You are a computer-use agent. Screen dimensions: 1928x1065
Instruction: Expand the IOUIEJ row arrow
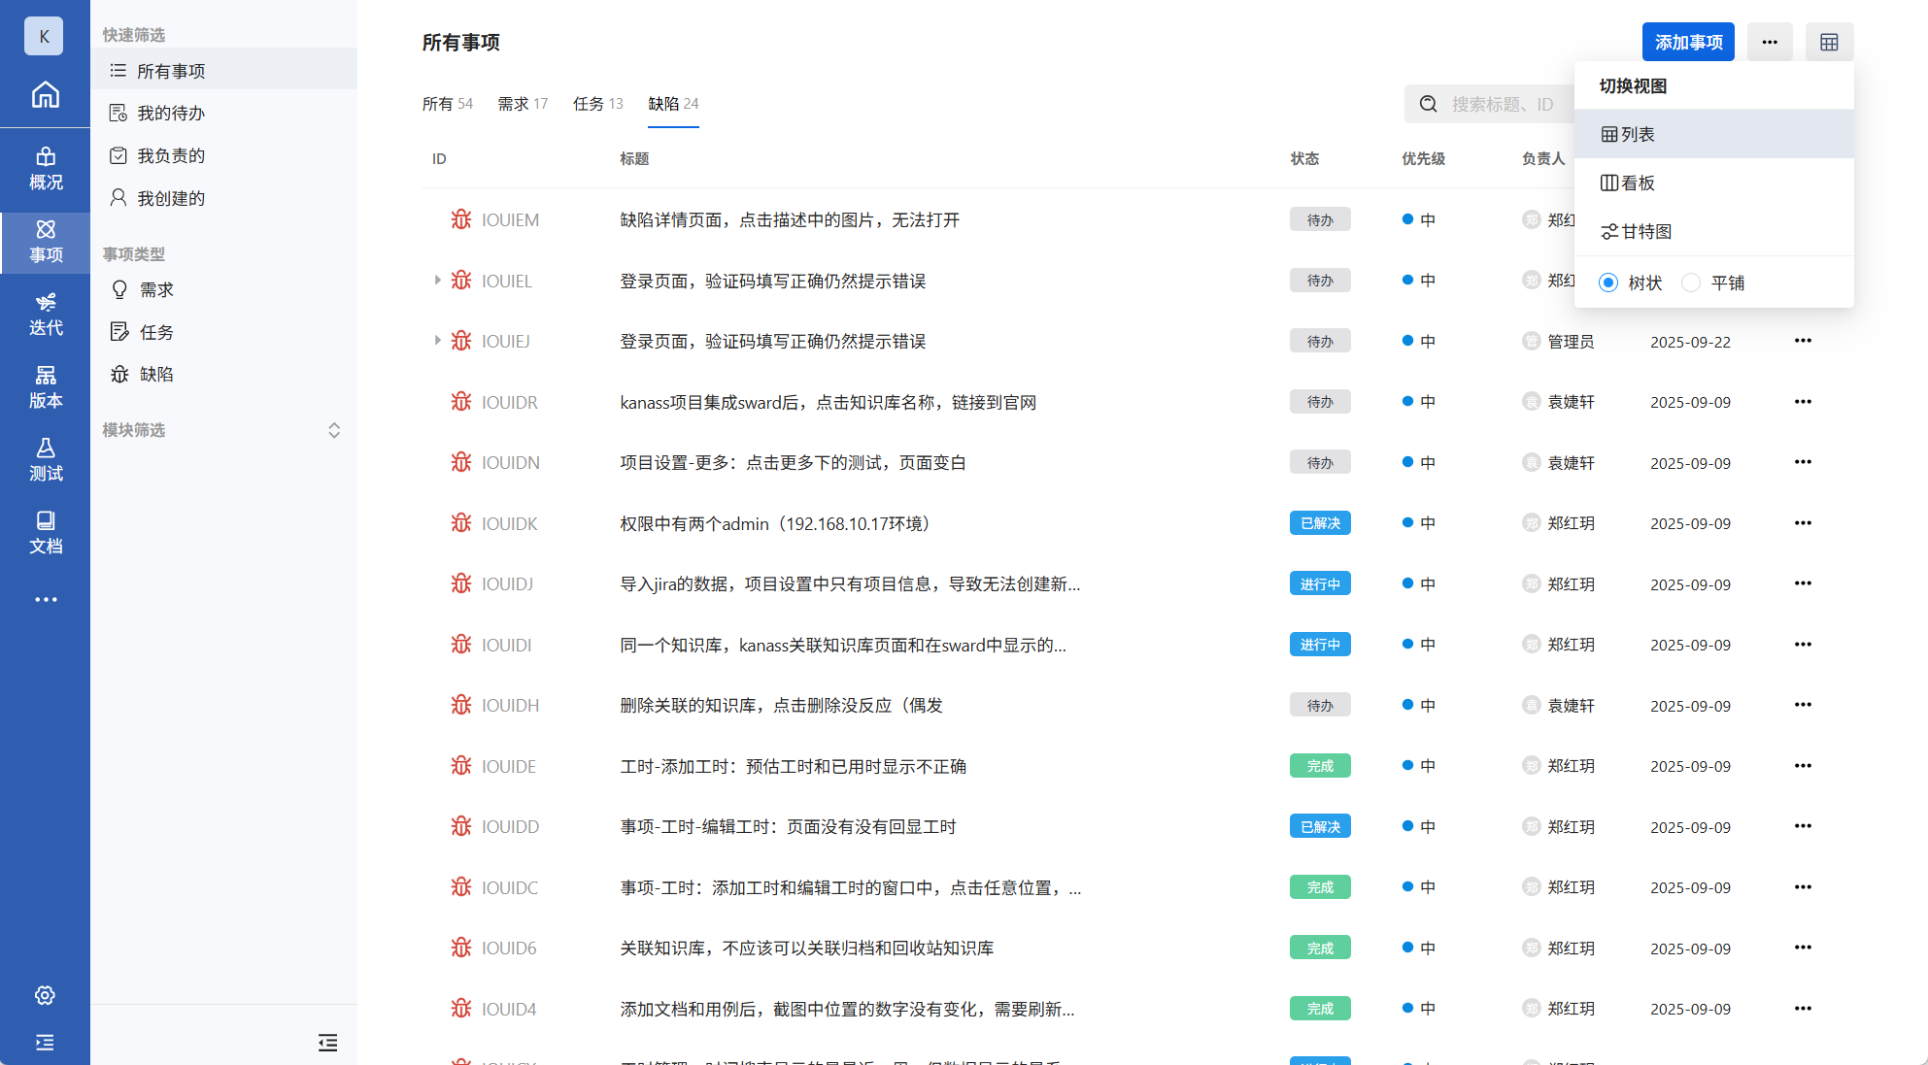[x=437, y=341]
